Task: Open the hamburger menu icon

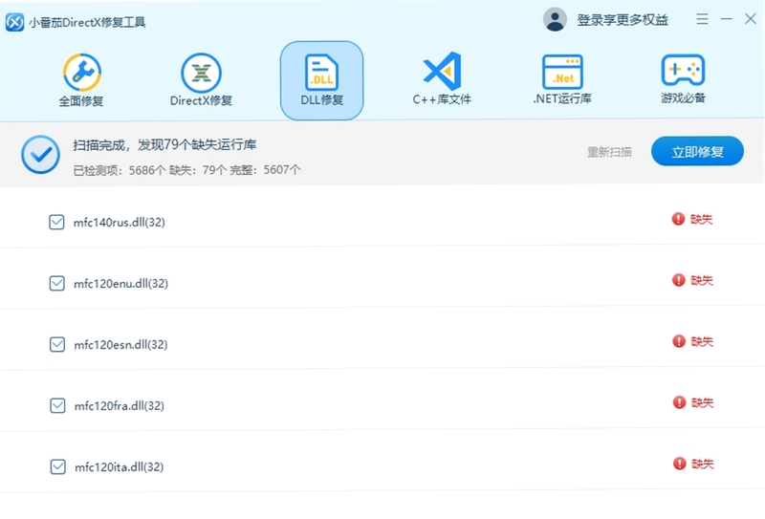Action: pyautogui.click(x=702, y=19)
